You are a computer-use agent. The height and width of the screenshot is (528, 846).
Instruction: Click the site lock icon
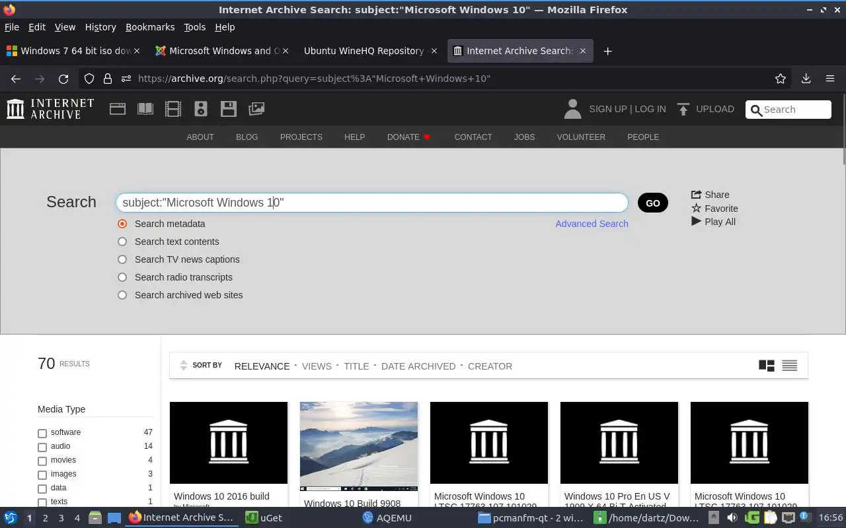click(108, 79)
